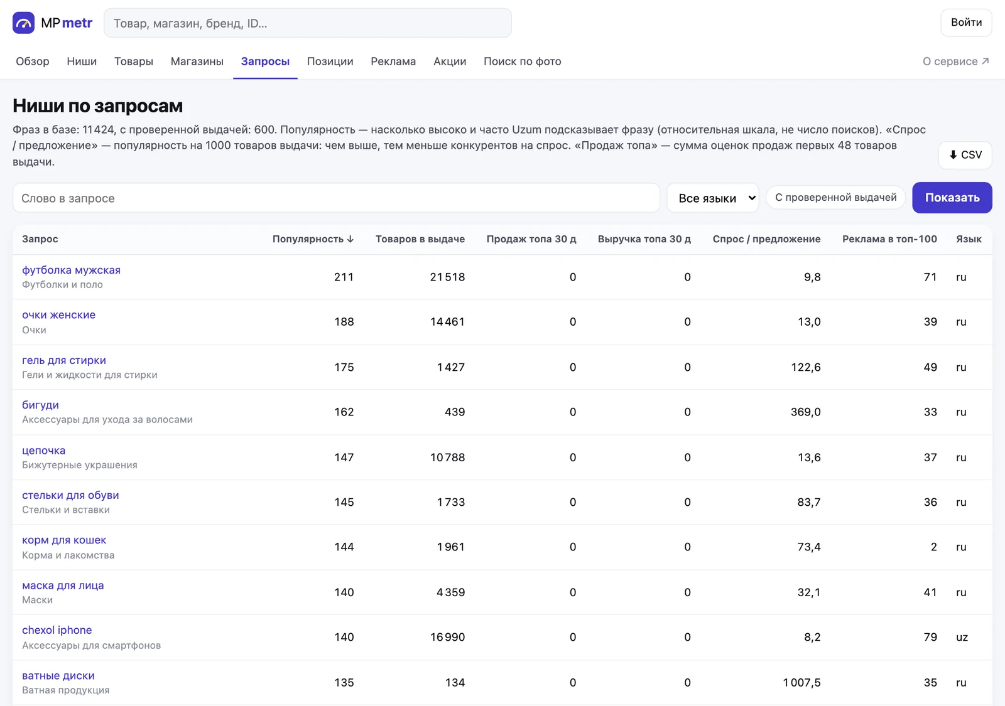The image size is (1005, 706).
Task: Open the 'маска для лица' query link
Action: tap(63, 586)
